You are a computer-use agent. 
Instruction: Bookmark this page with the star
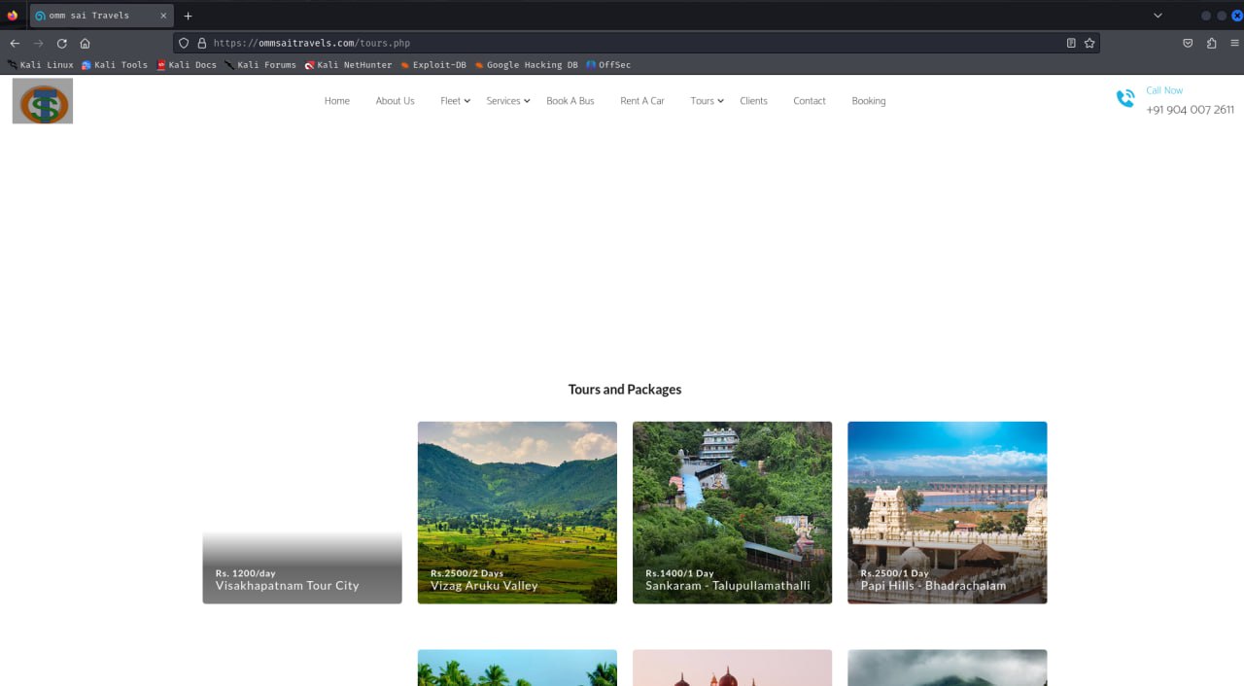pos(1089,43)
